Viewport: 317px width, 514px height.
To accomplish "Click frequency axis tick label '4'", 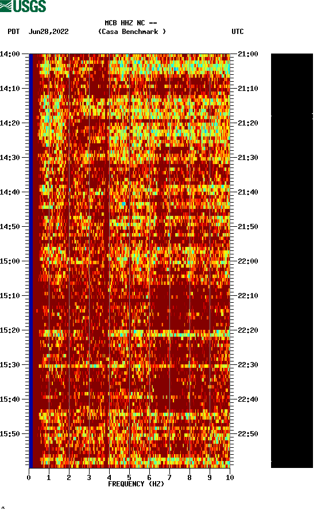I will point(109,478).
